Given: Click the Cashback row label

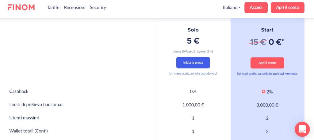Looking at the screenshot, I should [19, 91].
